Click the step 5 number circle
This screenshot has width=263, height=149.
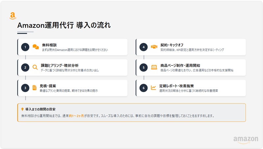point(144,68)
